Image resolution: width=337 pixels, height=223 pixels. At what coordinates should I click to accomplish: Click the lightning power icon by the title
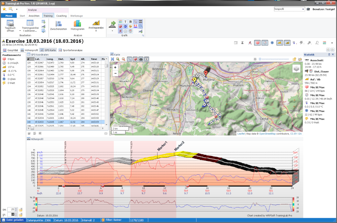click(x=302, y=43)
